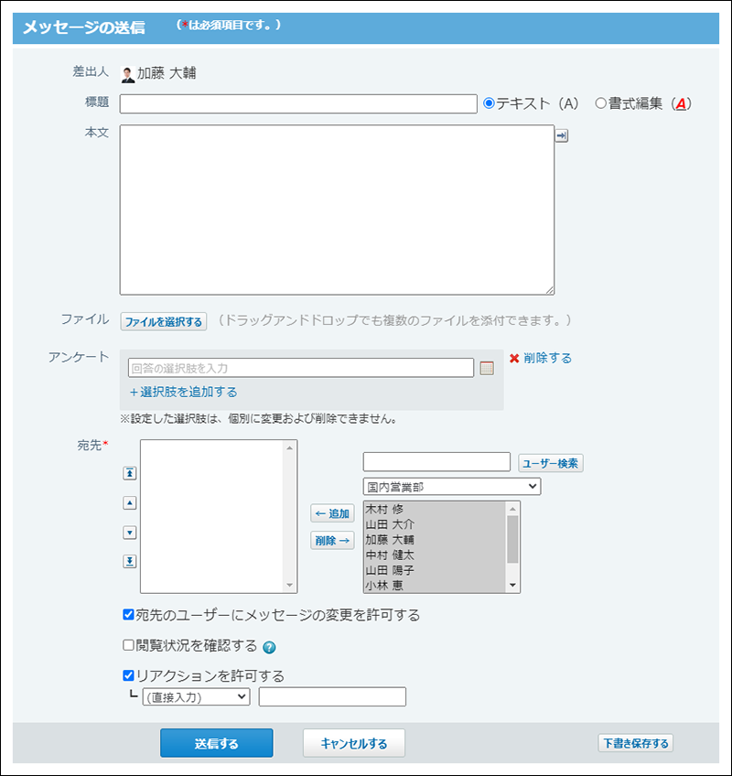Click the 送信する button
This screenshot has width=732, height=776.
(x=216, y=743)
